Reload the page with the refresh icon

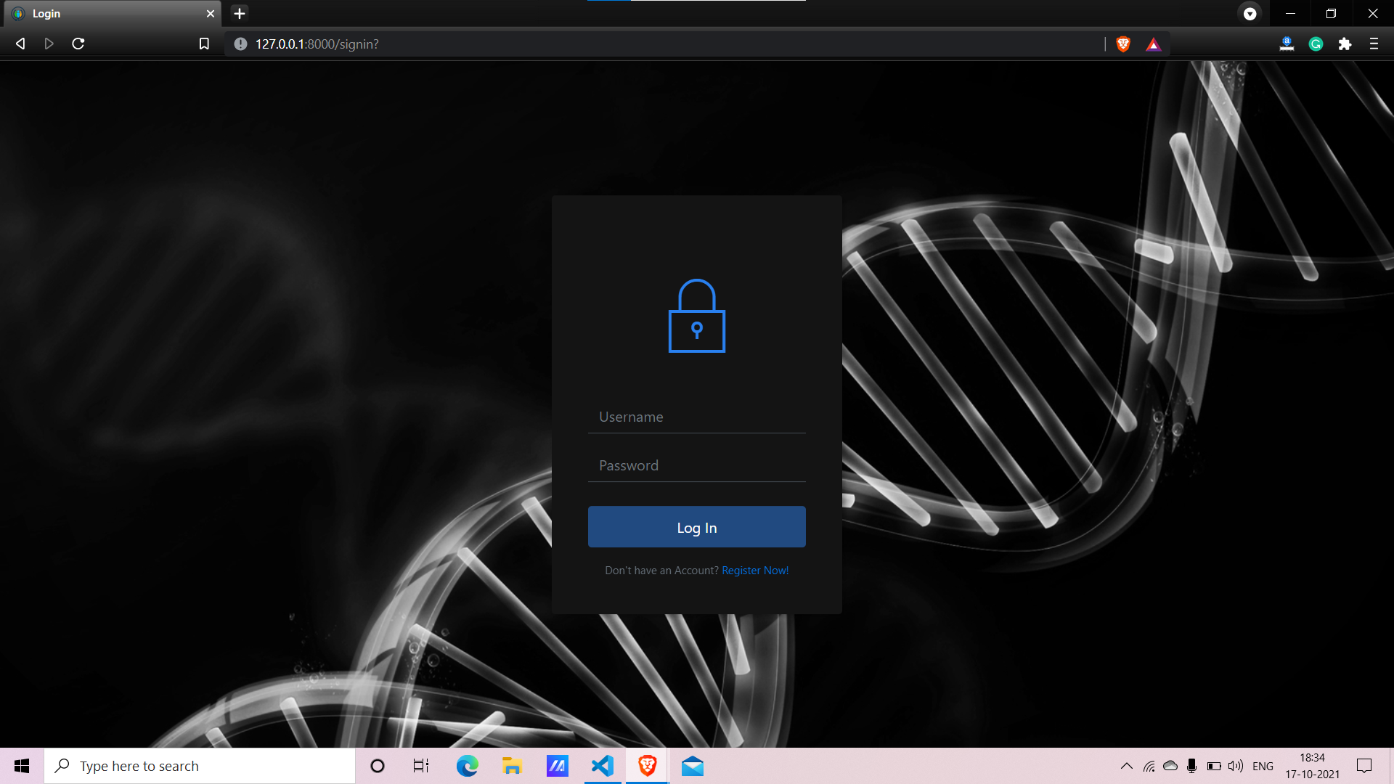pos(78,44)
